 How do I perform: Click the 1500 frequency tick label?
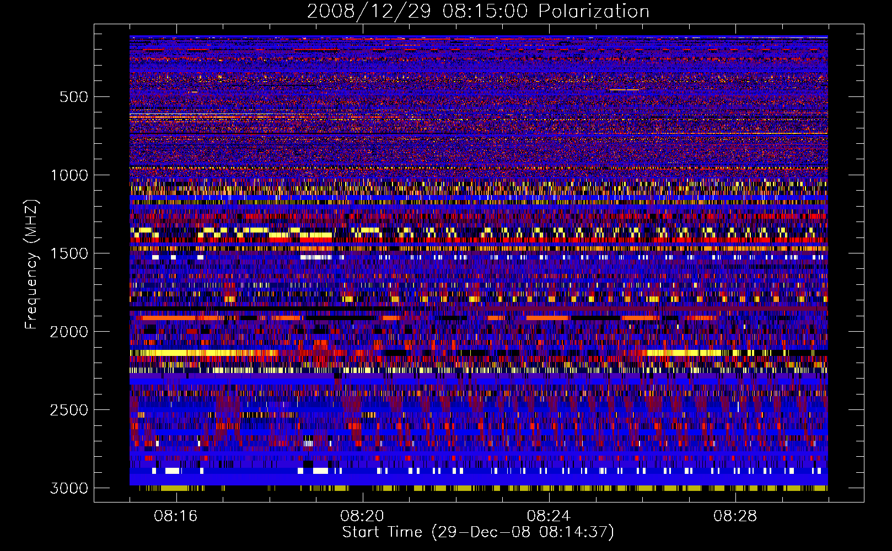[69, 253]
